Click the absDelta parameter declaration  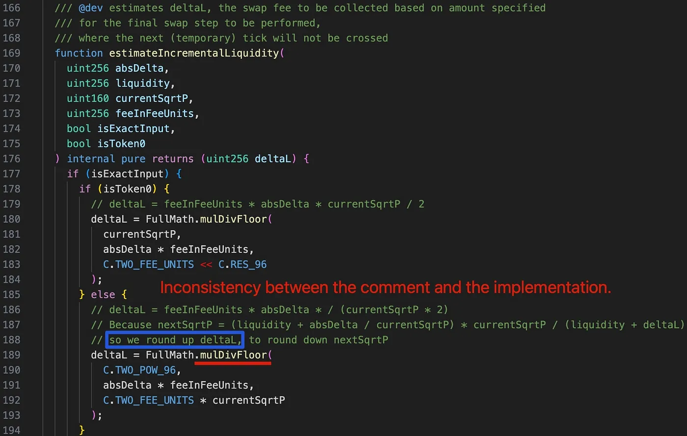point(139,68)
